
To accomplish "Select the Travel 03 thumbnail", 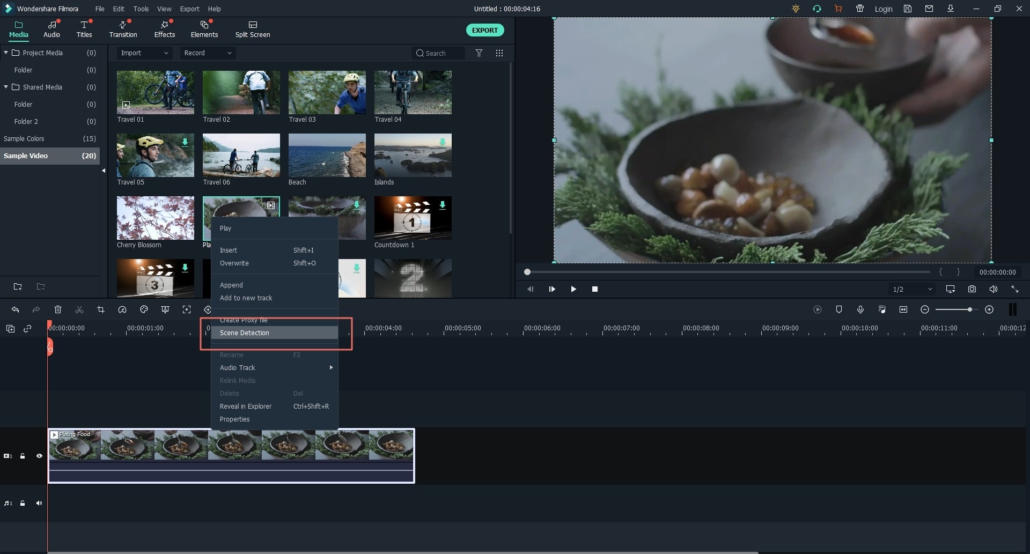I will [x=327, y=92].
